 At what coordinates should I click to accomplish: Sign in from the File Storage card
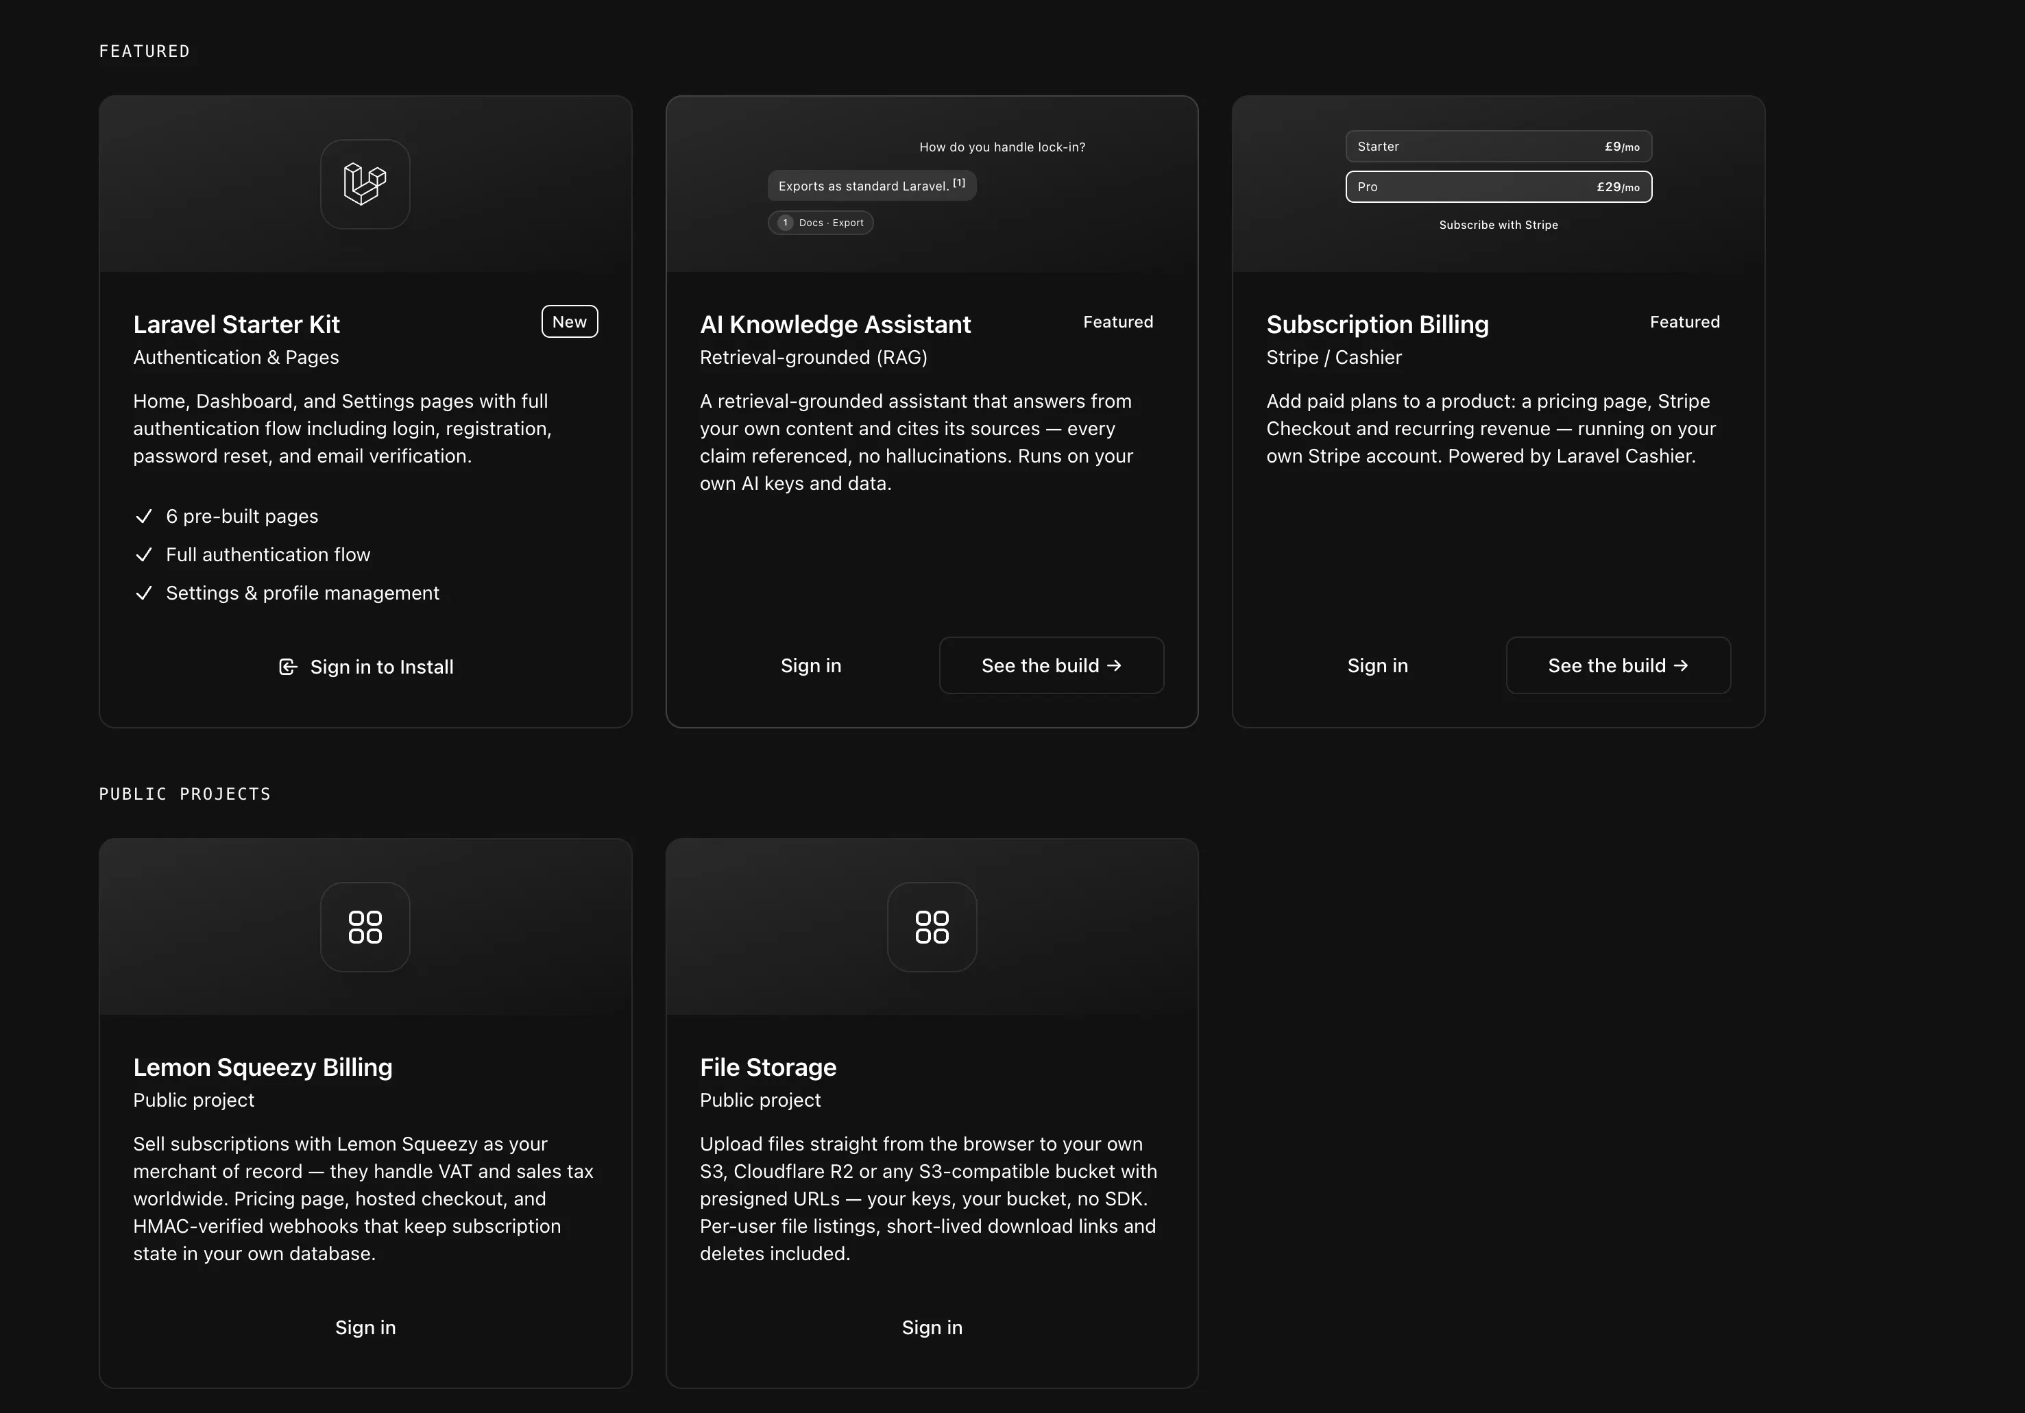click(932, 1327)
